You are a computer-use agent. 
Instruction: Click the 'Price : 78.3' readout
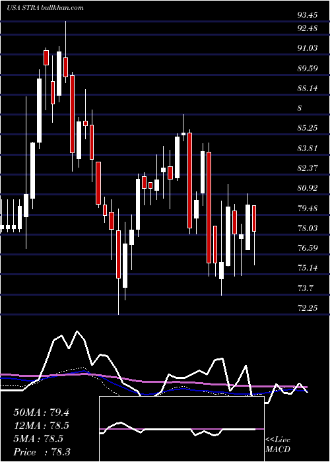pos(42,452)
